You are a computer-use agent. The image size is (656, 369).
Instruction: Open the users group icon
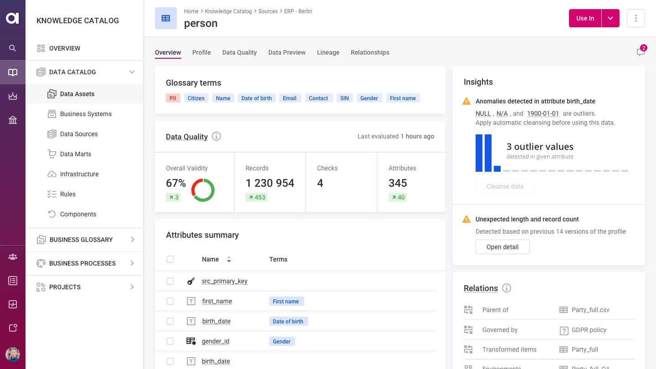(x=13, y=257)
